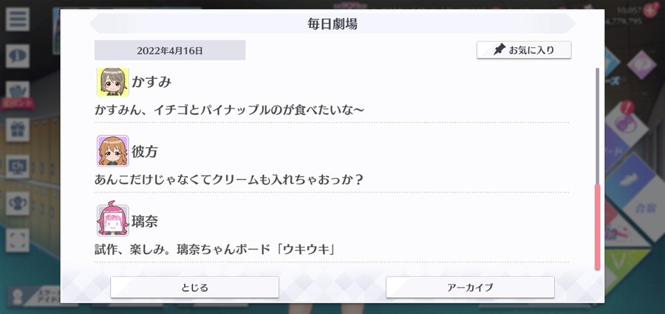
Task: Click the 毎日劇場 title banner
Action: point(332,24)
